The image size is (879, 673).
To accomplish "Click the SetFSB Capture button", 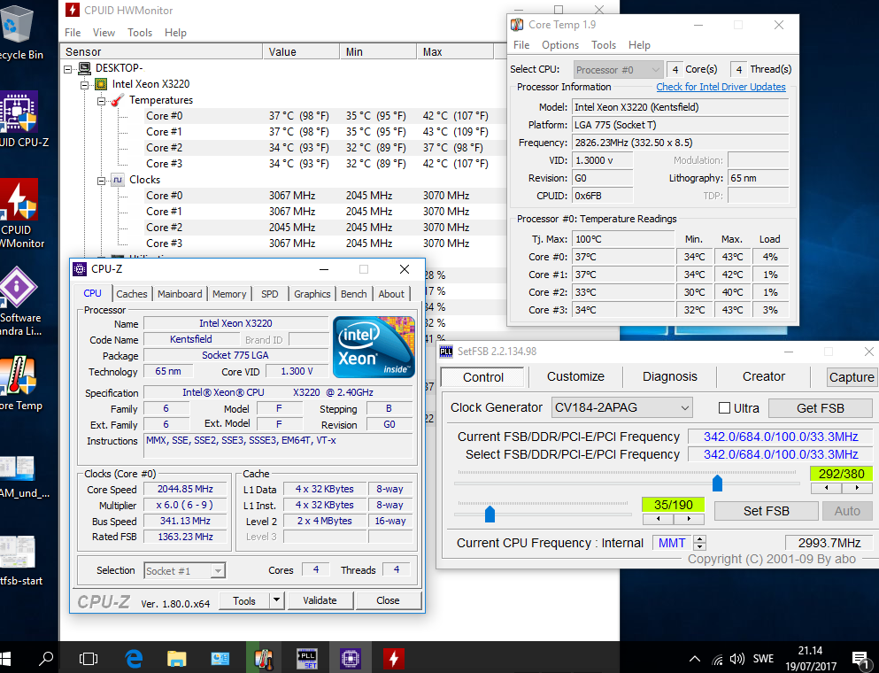I will click(851, 377).
